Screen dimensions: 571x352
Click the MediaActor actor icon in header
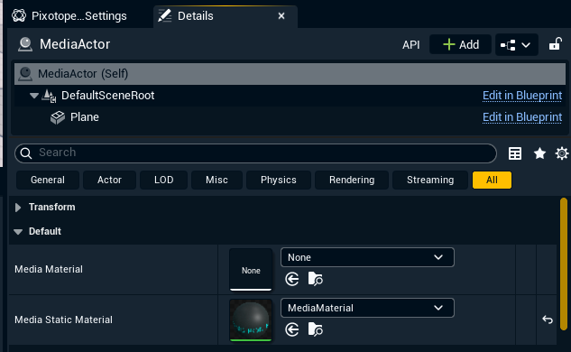click(25, 44)
